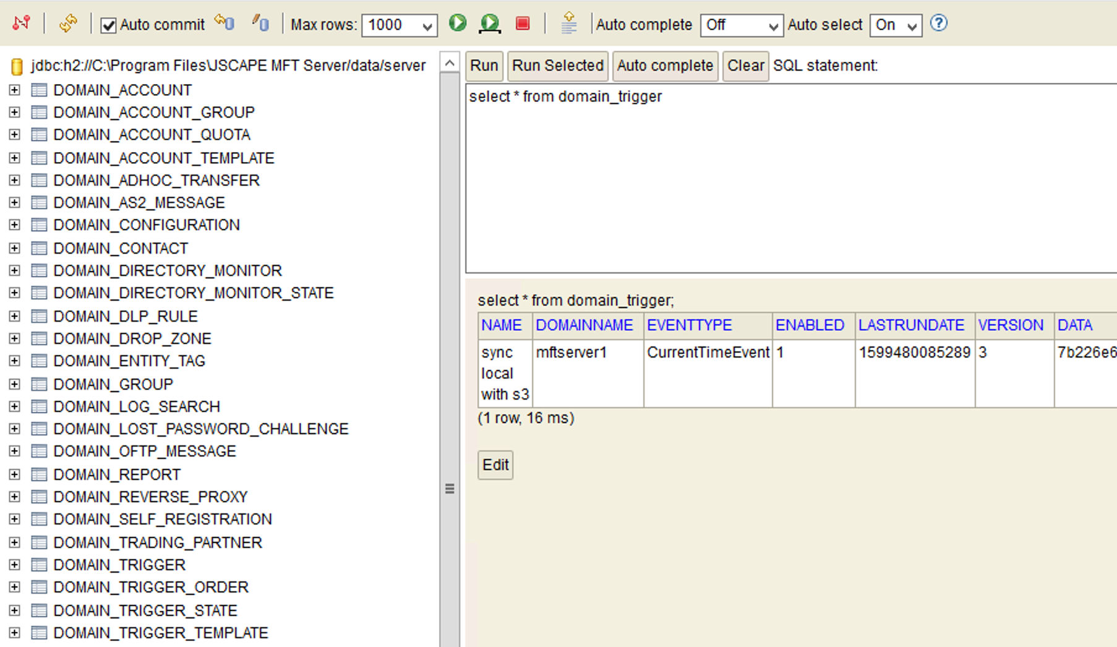Select DOMAIN_TRIGGER_STATE in the tree
Viewport: 1117px width, 647px height.
click(x=145, y=611)
